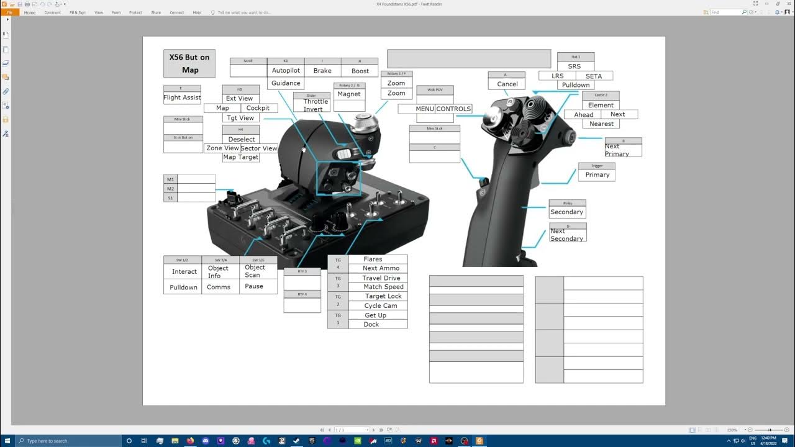Click the Save icon in quick access toolbar
The width and height of the screenshot is (795, 447).
[20, 4]
